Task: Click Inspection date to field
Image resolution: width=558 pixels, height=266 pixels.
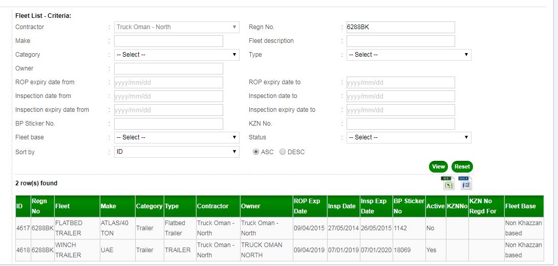Action: coord(400,96)
